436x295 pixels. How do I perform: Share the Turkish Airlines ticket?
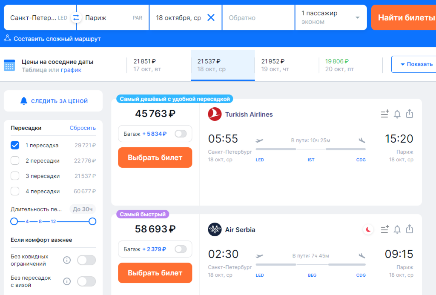[410, 114]
